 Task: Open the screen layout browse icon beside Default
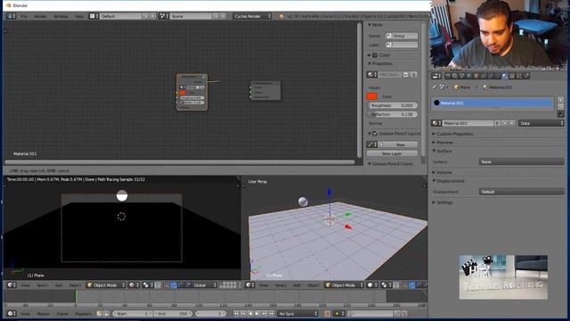click(94, 16)
